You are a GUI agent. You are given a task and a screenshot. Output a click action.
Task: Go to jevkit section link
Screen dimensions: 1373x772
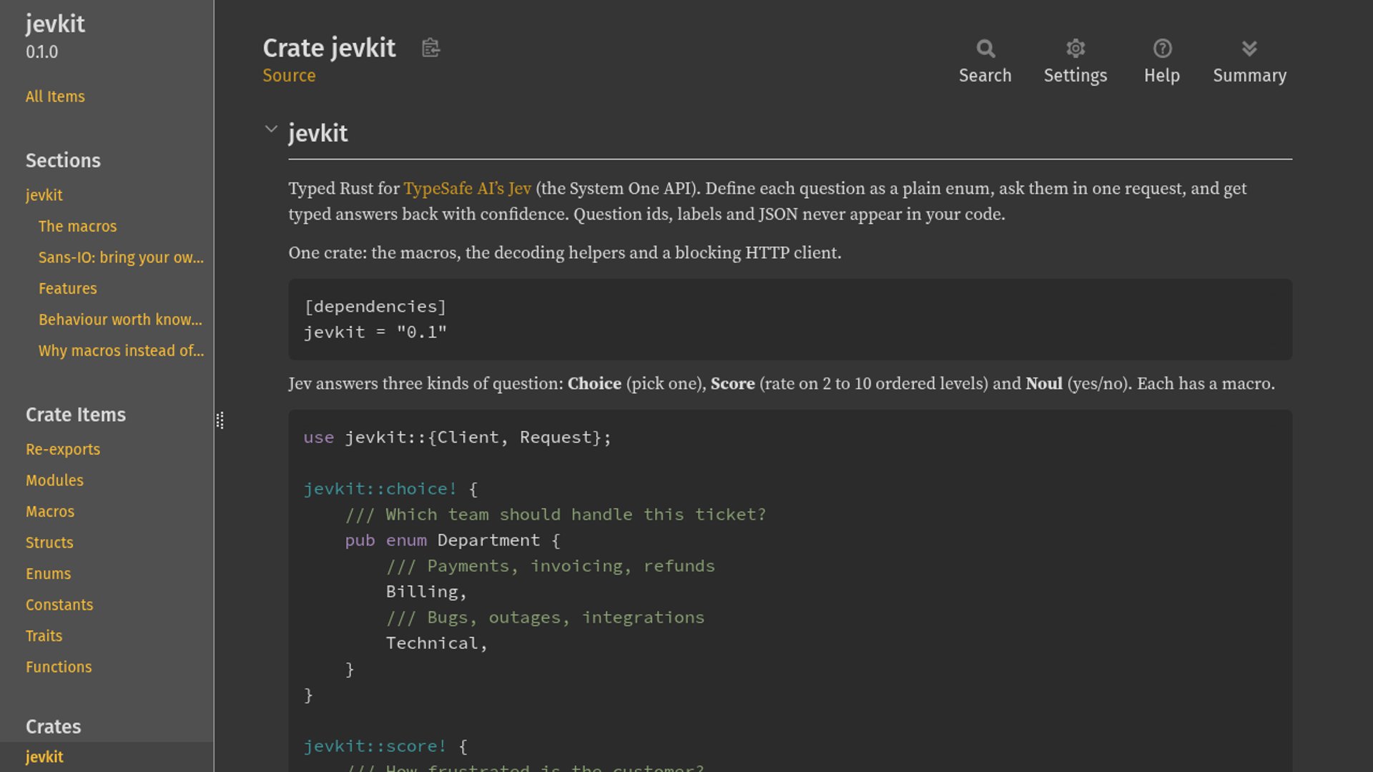44,195
